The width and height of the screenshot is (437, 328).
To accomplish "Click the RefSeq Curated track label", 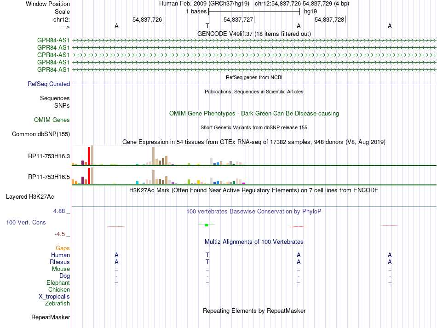I will [x=49, y=84].
